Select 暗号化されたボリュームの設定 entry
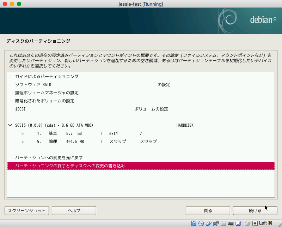Image resolution: width=282 pixels, height=227 pixels. (141, 101)
